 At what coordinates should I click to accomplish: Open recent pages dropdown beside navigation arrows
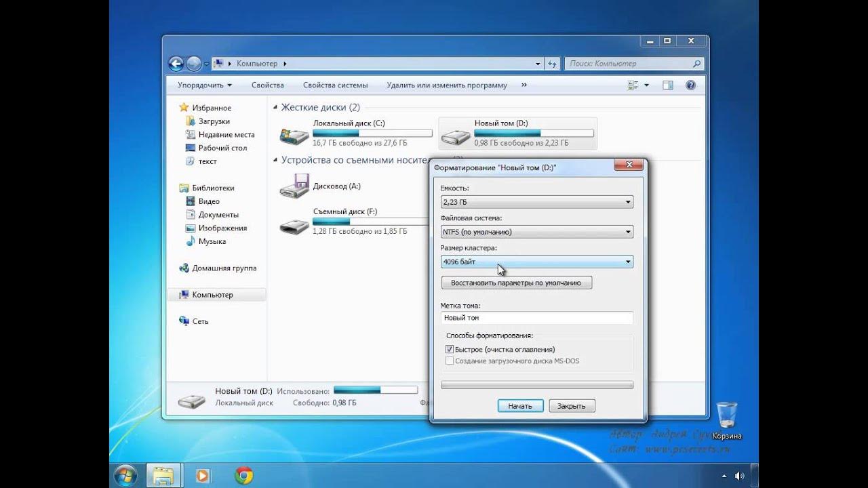point(207,64)
